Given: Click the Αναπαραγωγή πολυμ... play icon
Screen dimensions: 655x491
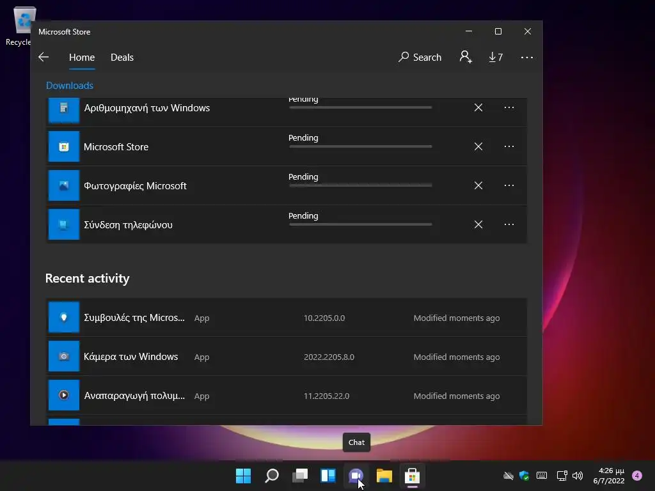Looking at the screenshot, I should 64,395.
